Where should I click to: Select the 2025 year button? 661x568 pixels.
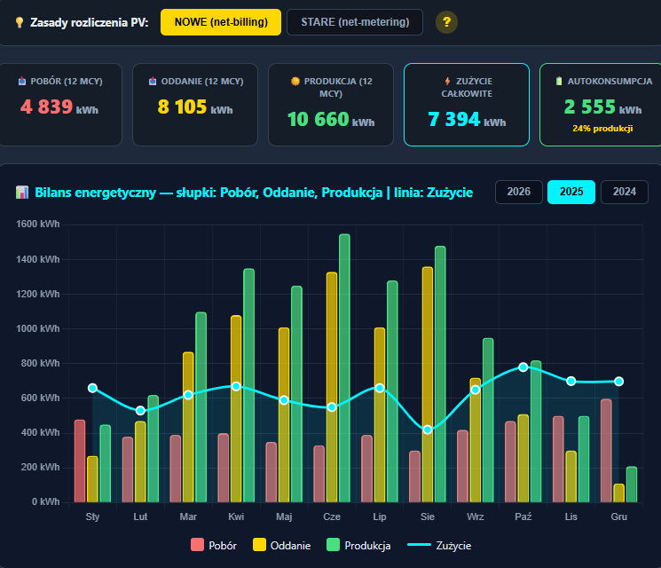click(571, 192)
